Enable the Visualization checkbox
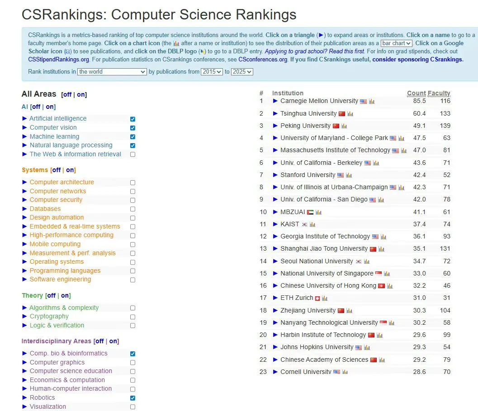Viewport: 478px width, 411px height. [133, 407]
